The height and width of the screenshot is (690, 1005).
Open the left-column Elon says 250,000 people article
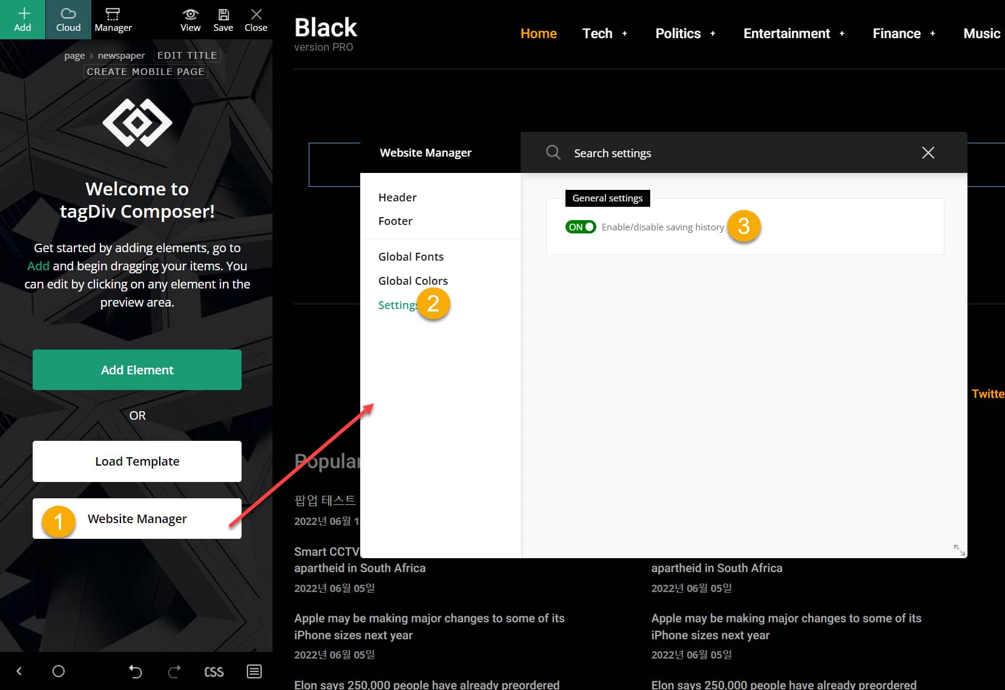tap(427, 684)
